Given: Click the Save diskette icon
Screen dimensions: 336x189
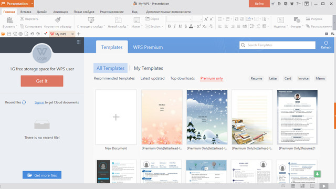Looking at the screenshot, I should pyautogui.click(x=9, y=34).
